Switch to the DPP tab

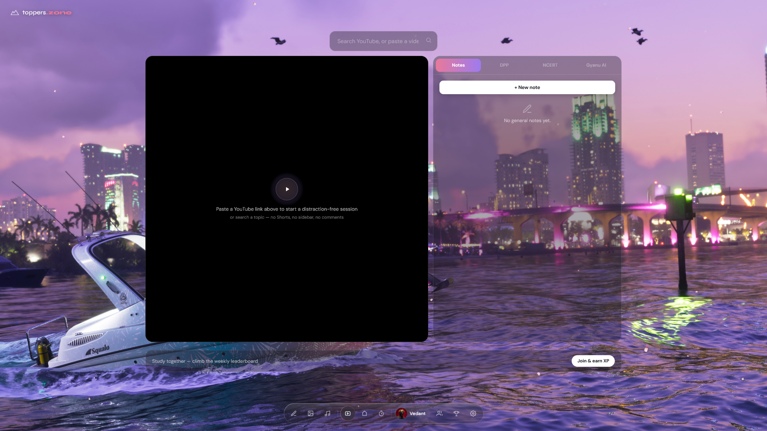(x=504, y=65)
